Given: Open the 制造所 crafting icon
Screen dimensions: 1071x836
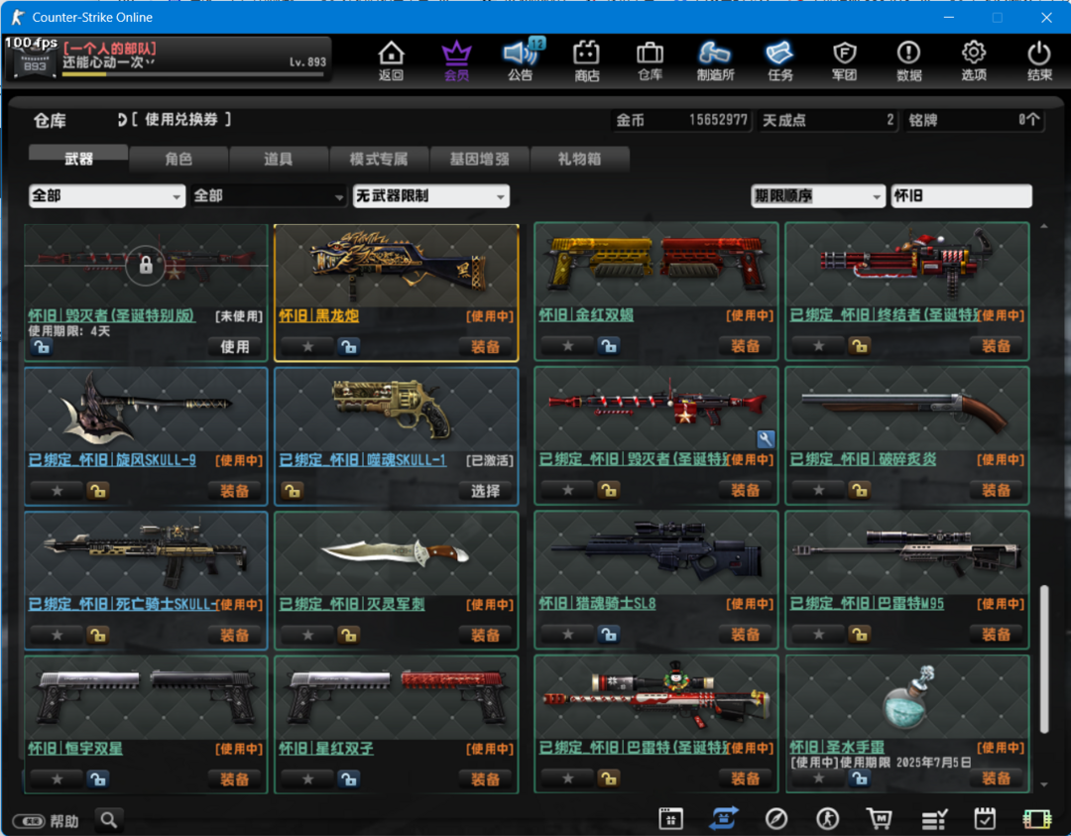Looking at the screenshot, I should 715,60.
